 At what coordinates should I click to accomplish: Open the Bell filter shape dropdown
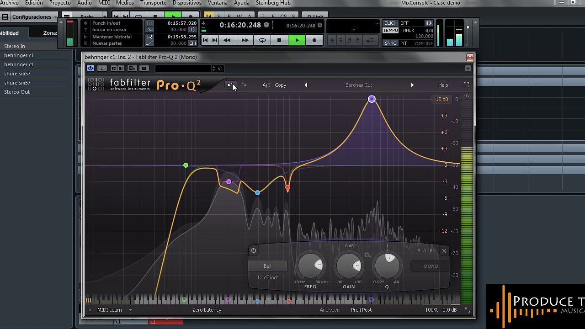pos(267,266)
